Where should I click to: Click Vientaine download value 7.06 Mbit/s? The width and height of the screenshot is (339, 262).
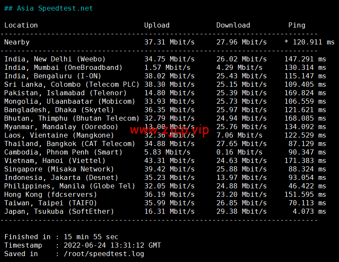pyautogui.click(x=239, y=135)
